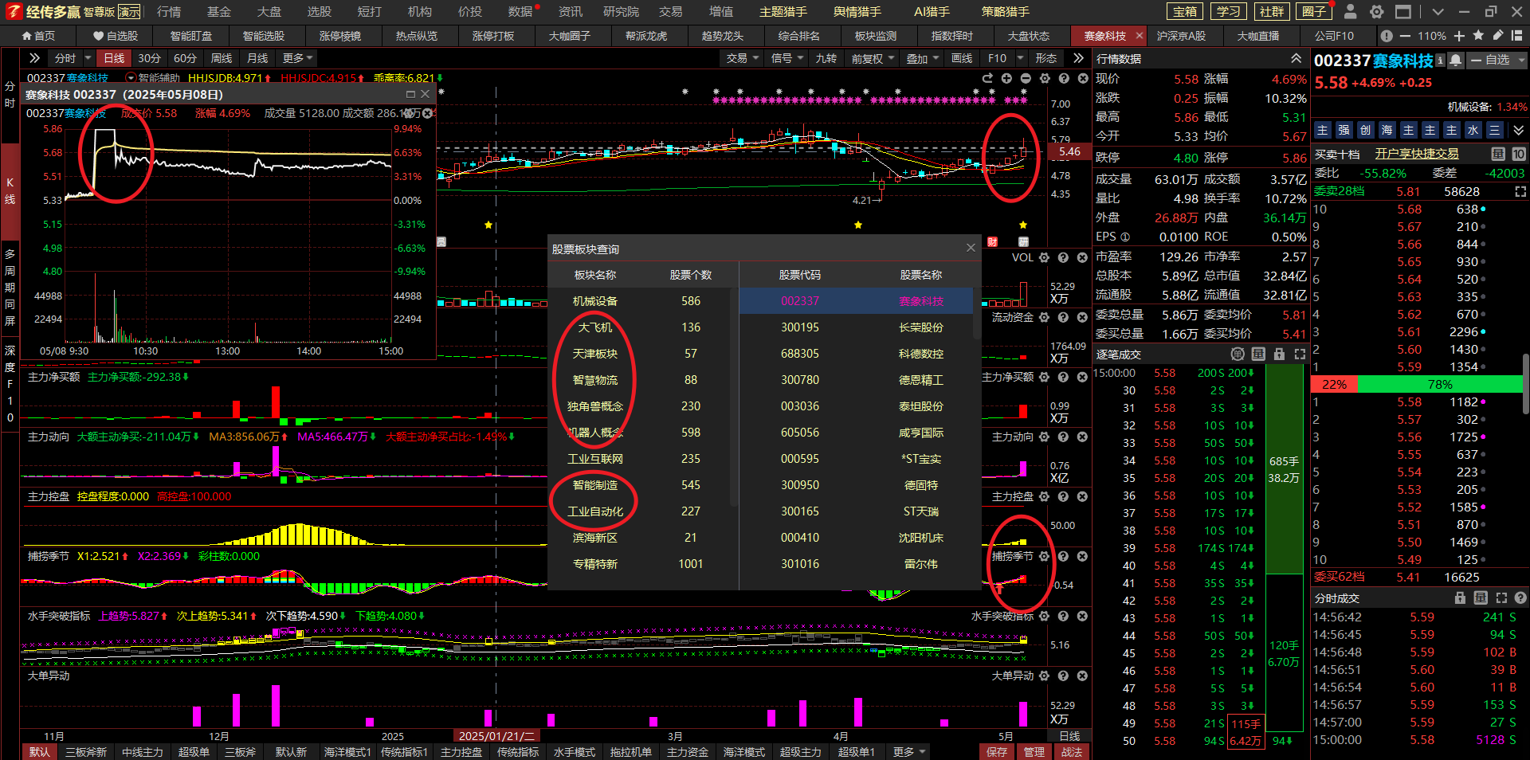The height and width of the screenshot is (760, 1530).
Task: Open 交易 dropdown in chart toolbar
Action: [x=741, y=58]
